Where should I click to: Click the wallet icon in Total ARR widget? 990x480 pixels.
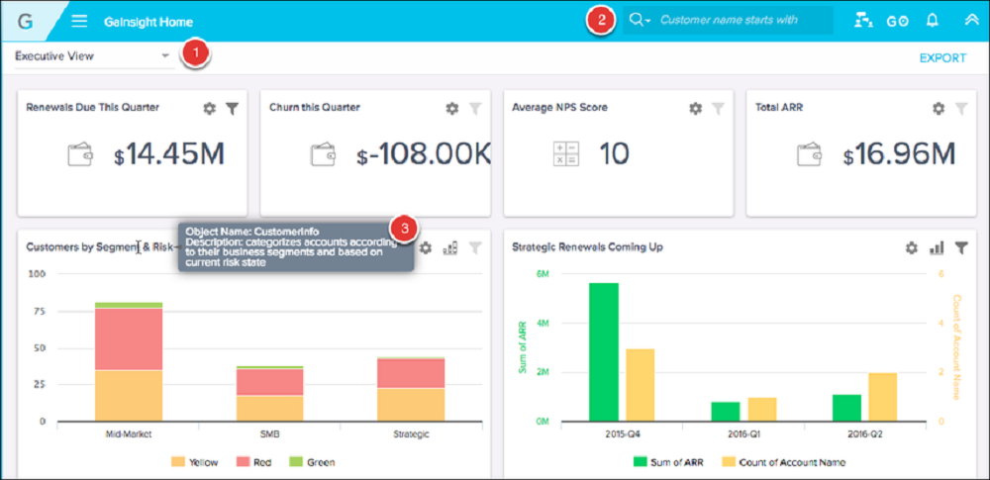pyautogui.click(x=810, y=155)
